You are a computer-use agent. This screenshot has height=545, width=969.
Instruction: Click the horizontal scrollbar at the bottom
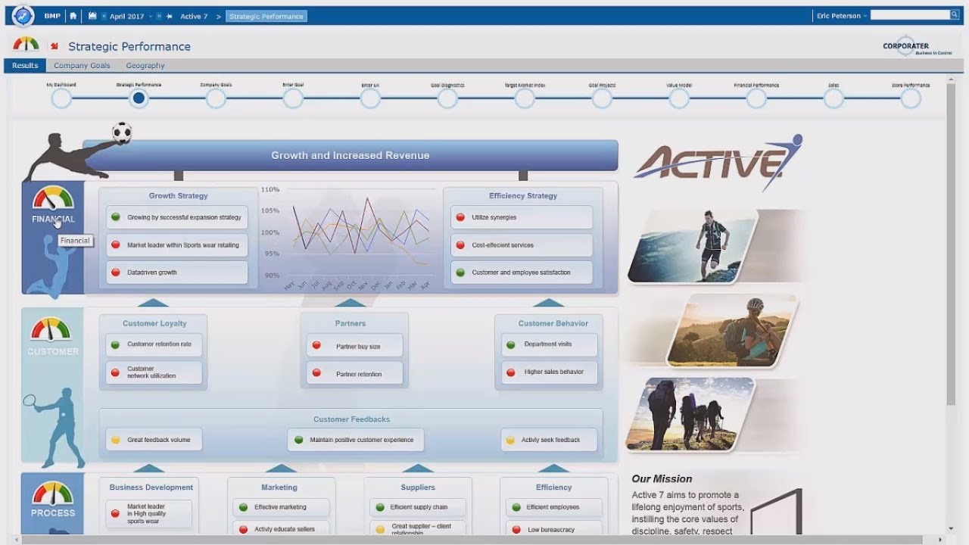[474, 540]
